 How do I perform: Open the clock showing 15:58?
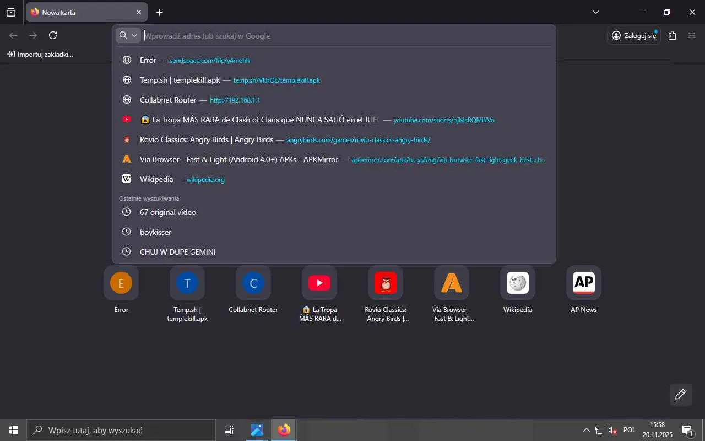658,430
